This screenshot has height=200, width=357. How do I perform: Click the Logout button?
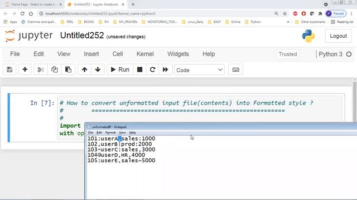(x=339, y=36)
